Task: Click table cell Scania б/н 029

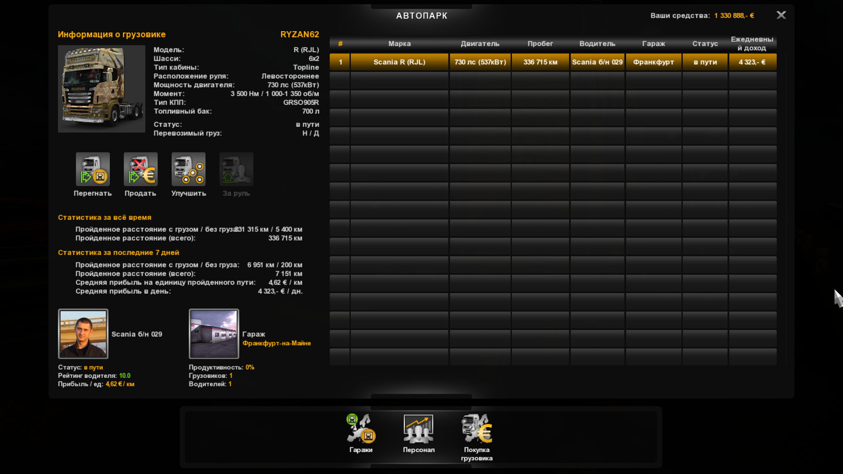Action: (x=597, y=62)
